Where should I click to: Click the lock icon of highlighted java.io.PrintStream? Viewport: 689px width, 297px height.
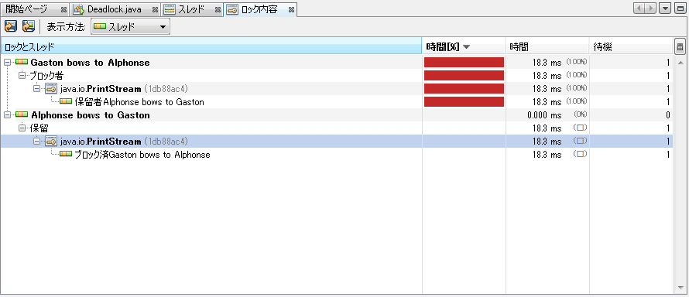tap(51, 142)
